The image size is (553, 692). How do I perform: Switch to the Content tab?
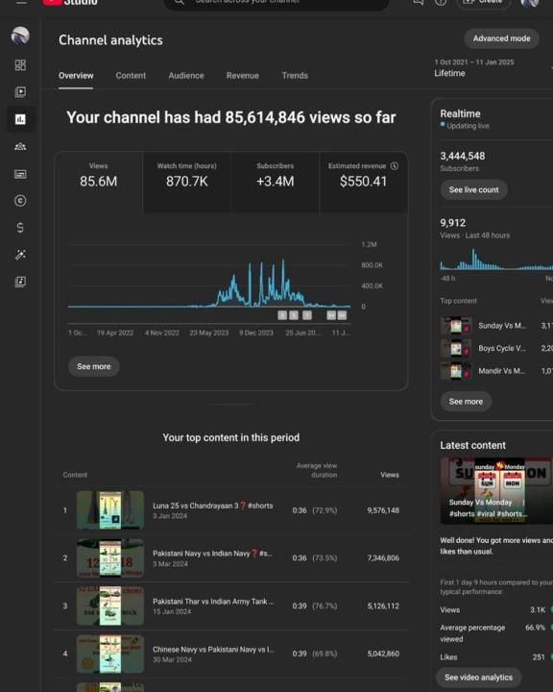131,76
